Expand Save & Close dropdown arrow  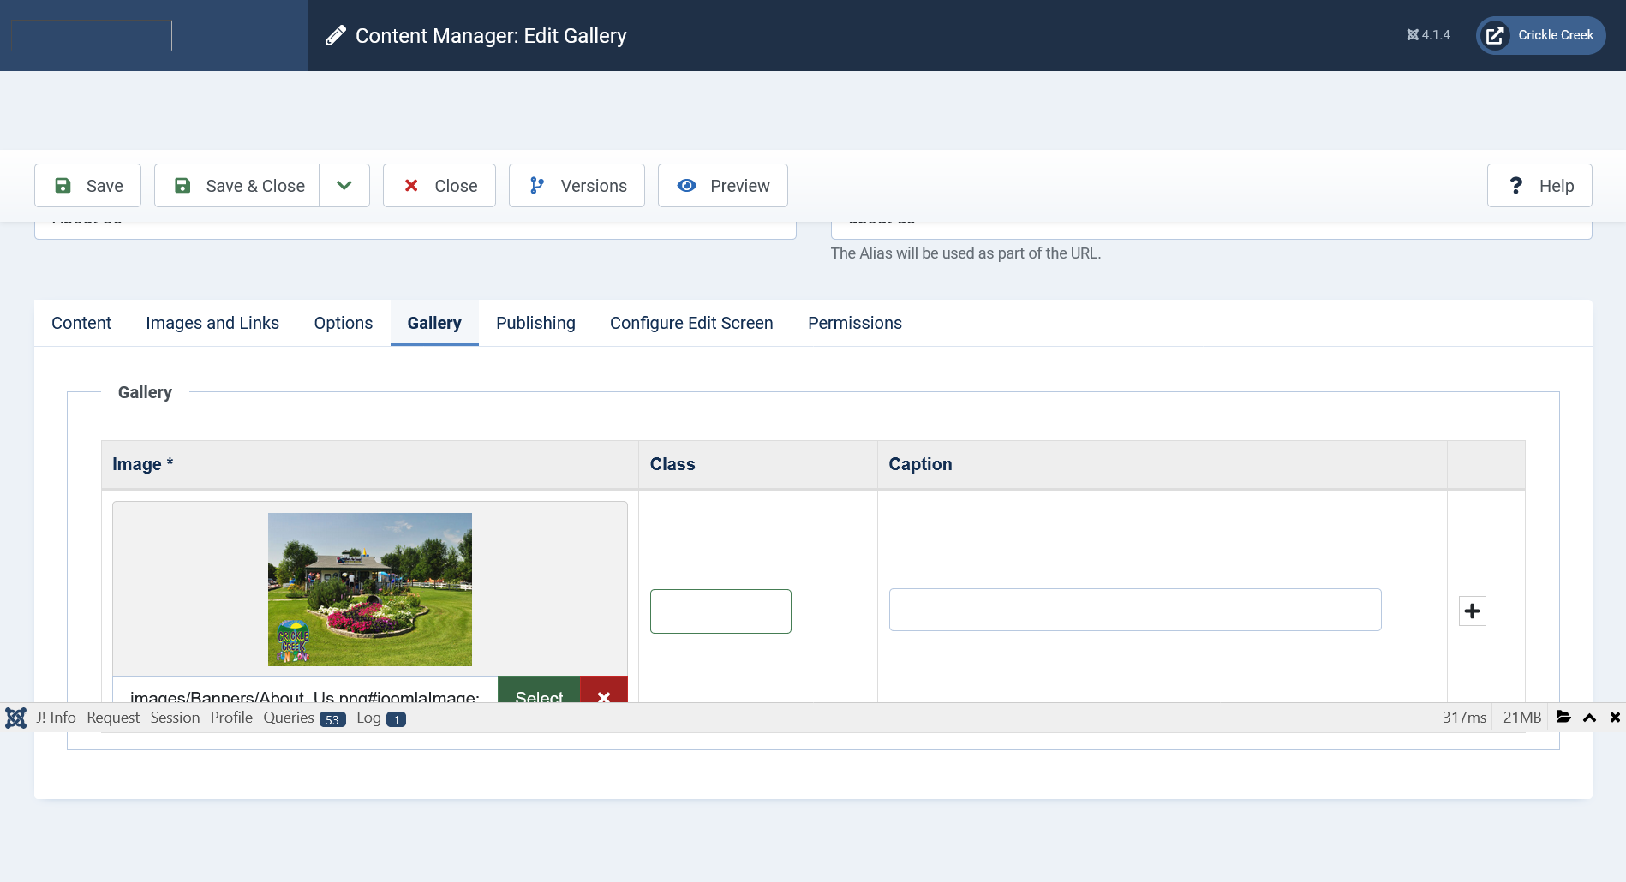click(344, 186)
